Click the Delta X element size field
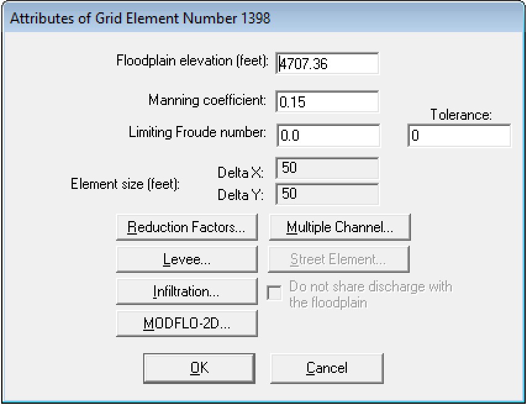 pos(327,167)
